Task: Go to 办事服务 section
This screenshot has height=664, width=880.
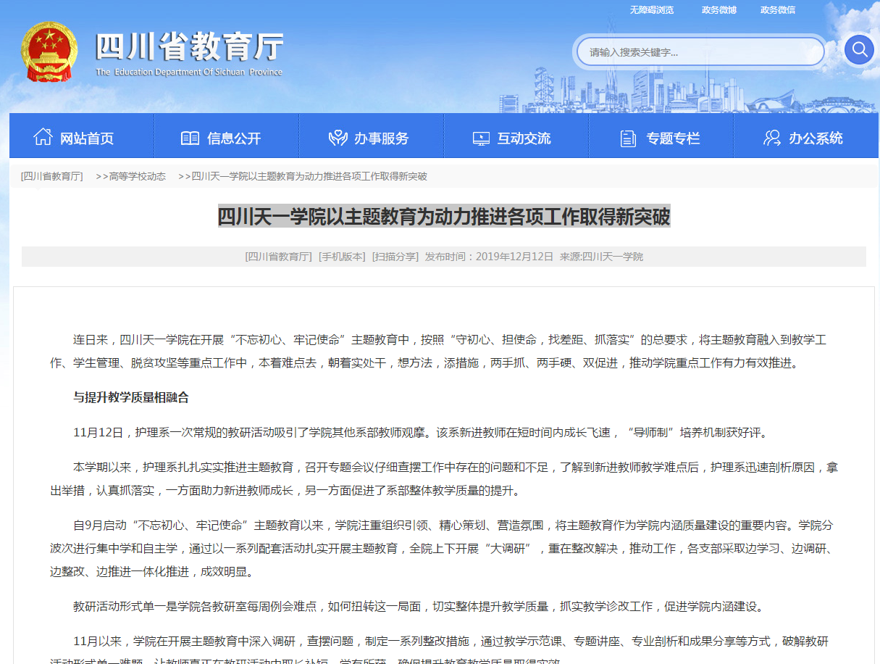Action: point(381,138)
